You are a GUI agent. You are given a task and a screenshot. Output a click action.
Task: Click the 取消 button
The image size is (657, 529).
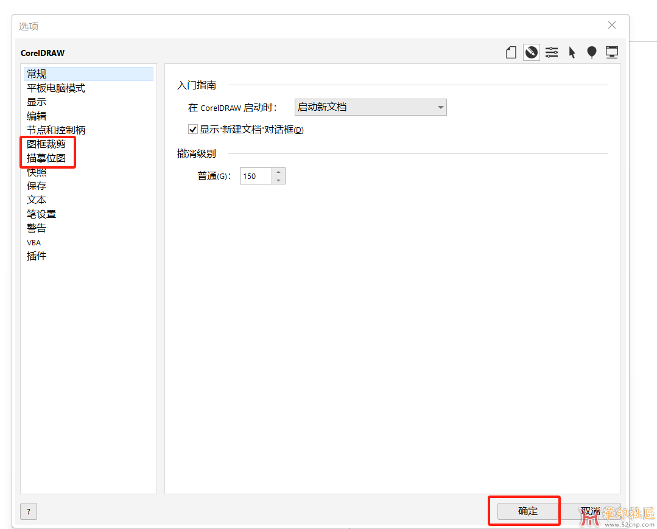[x=591, y=511]
